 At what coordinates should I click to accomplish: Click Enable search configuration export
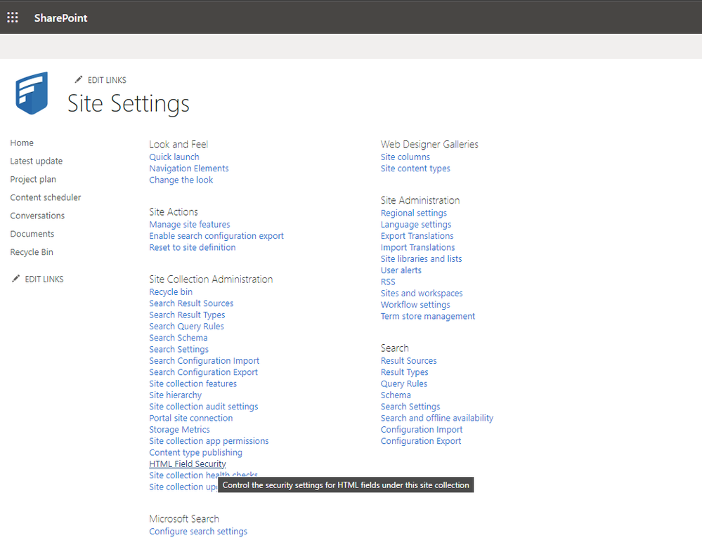(x=216, y=236)
